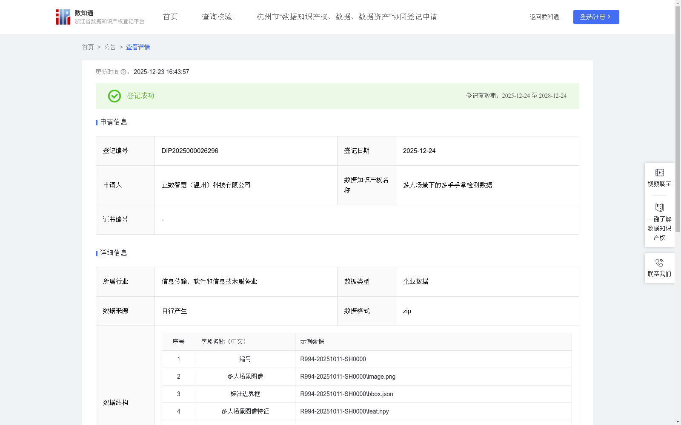Click the vertical page scrollbar
The image size is (681, 425).
tap(678, 119)
